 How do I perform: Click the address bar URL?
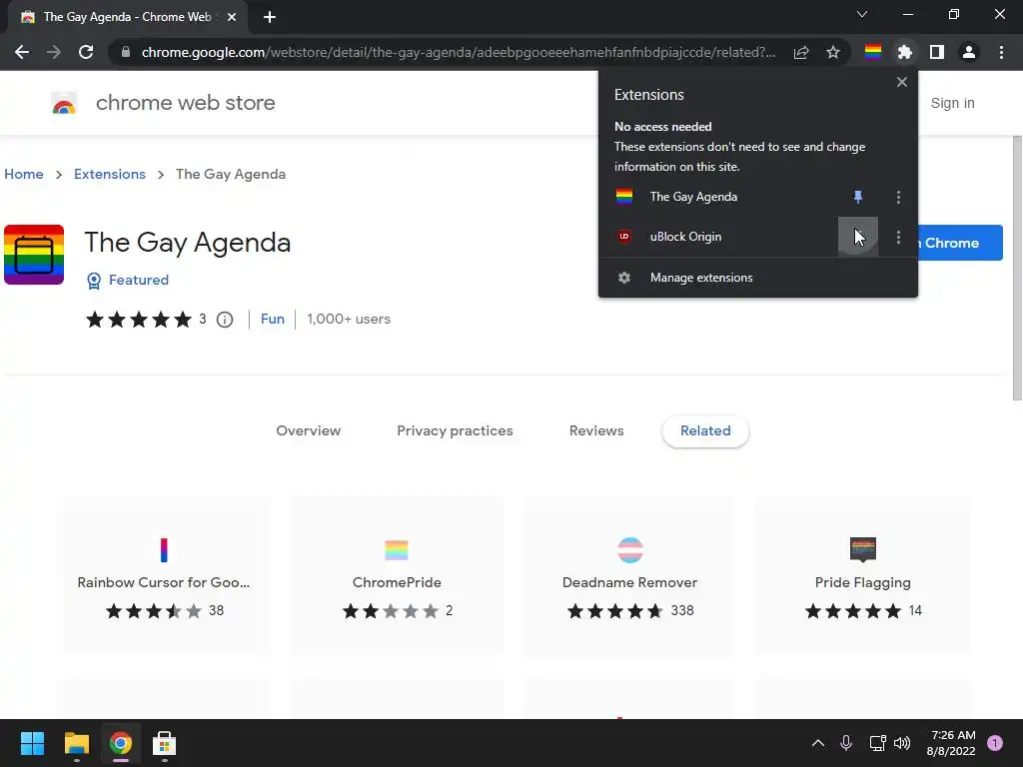pyautogui.click(x=458, y=52)
